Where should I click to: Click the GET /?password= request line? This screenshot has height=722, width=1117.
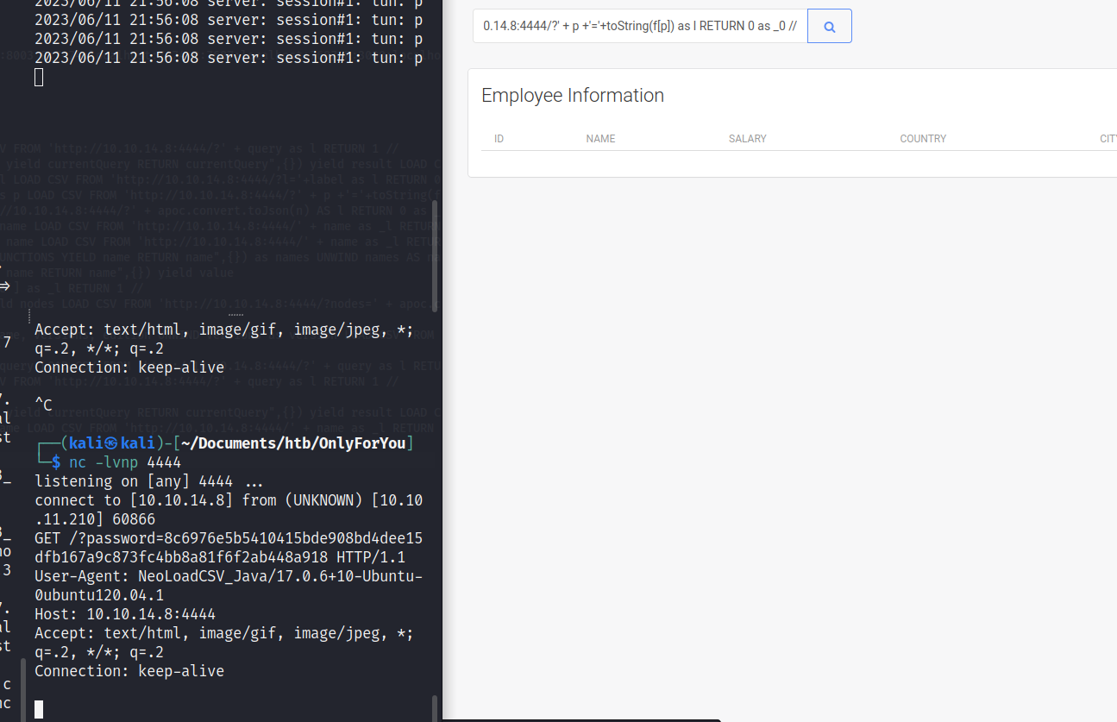229,548
